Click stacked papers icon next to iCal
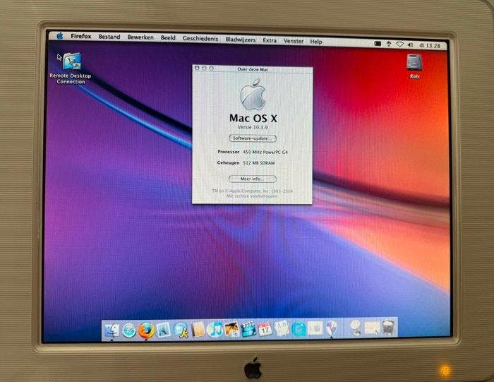 [282, 329]
